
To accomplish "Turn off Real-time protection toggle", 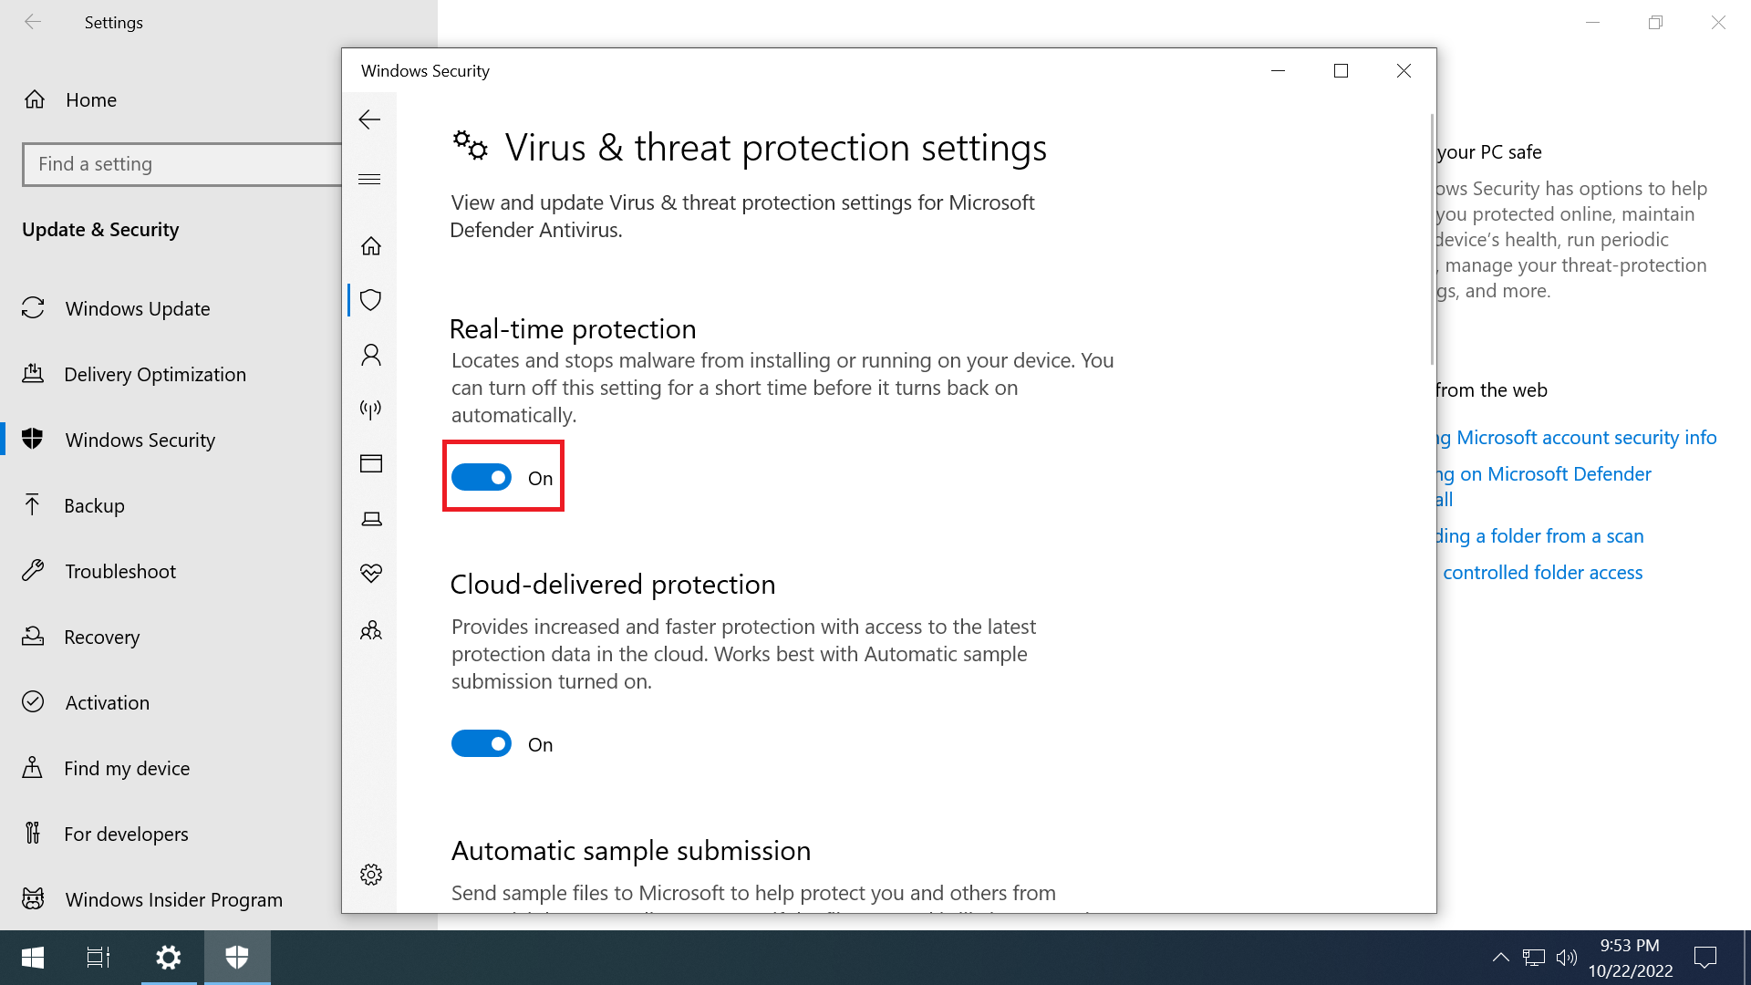I will pos(482,477).
